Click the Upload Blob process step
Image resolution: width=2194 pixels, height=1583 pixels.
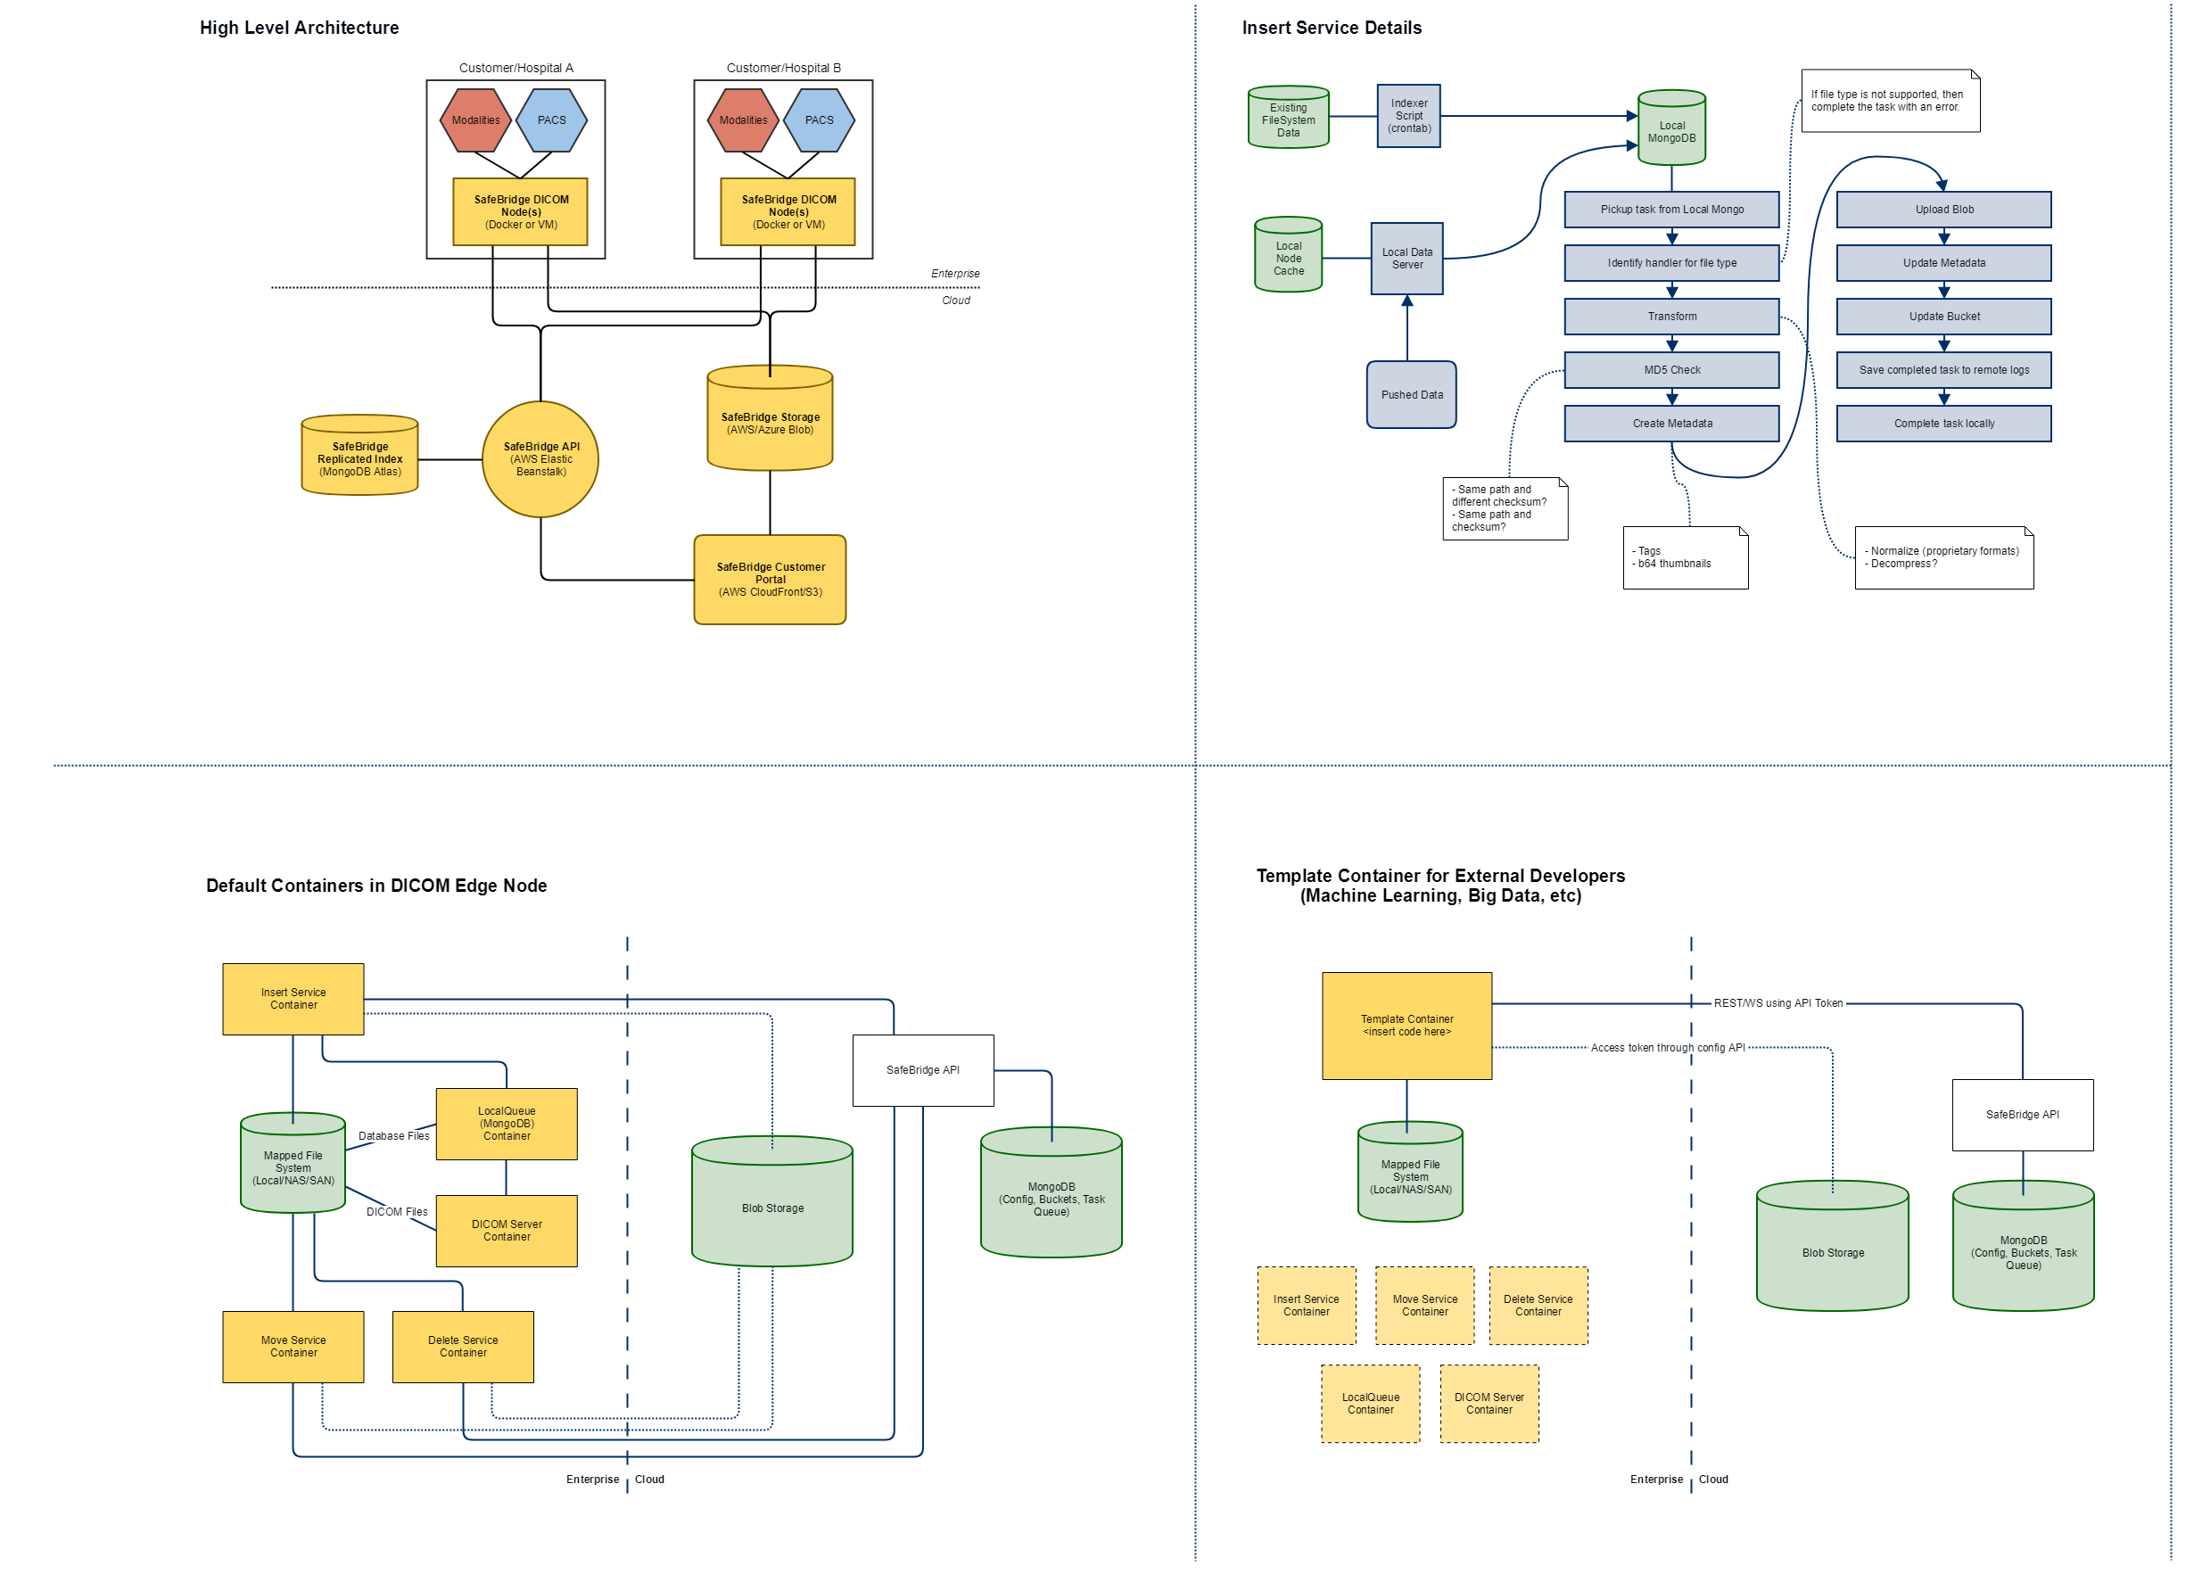click(x=1943, y=209)
